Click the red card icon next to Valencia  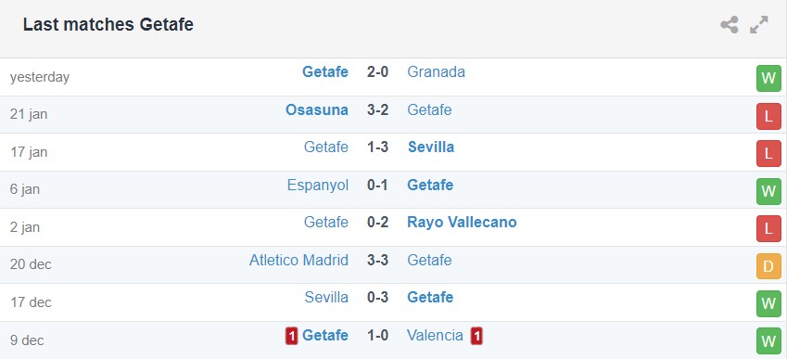tap(476, 336)
